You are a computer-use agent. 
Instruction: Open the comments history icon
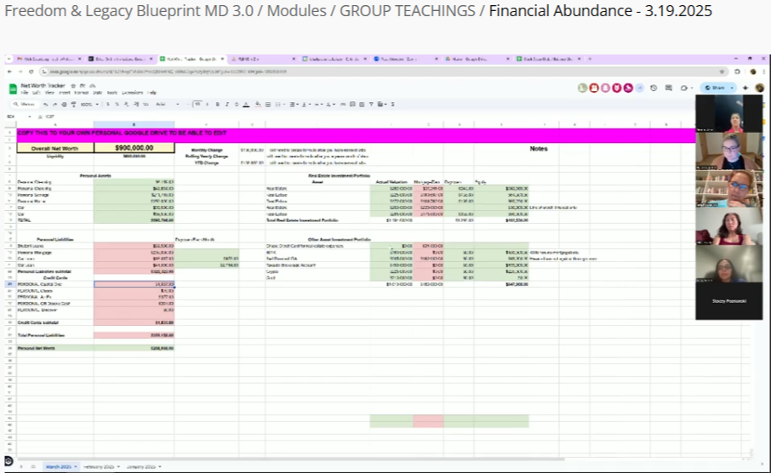click(x=669, y=88)
